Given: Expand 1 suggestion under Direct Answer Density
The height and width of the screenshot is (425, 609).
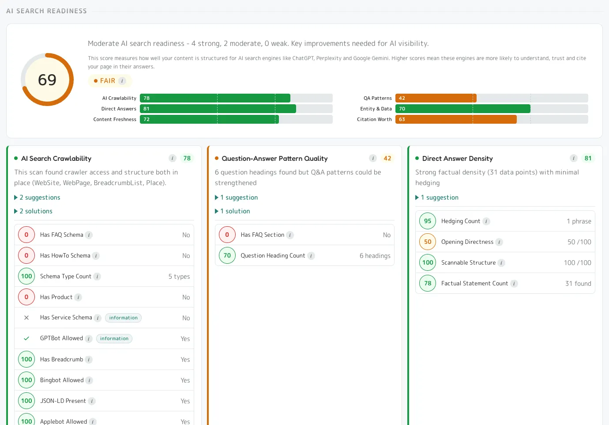Looking at the screenshot, I should pos(437,197).
